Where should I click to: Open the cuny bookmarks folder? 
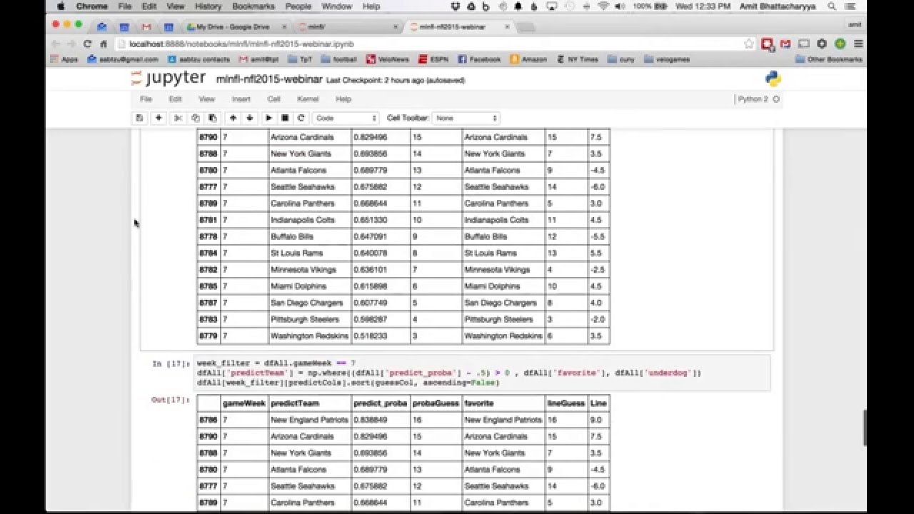(x=621, y=59)
